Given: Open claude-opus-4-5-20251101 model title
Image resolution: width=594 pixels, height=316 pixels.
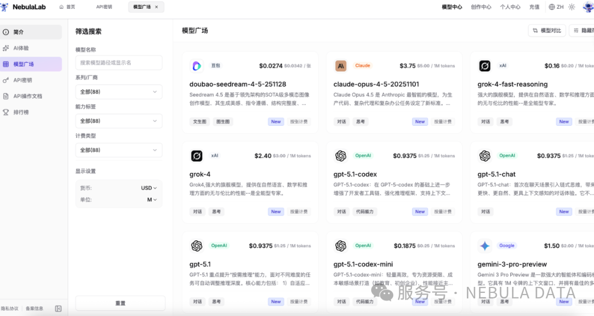Looking at the screenshot, I should pyautogui.click(x=376, y=84).
